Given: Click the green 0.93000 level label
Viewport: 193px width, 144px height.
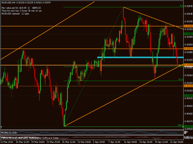Looking at the screenshot, I should click(x=188, y=34).
